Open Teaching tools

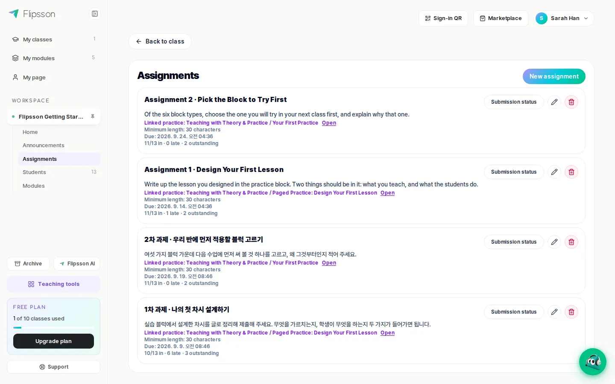pyautogui.click(x=54, y=284)
